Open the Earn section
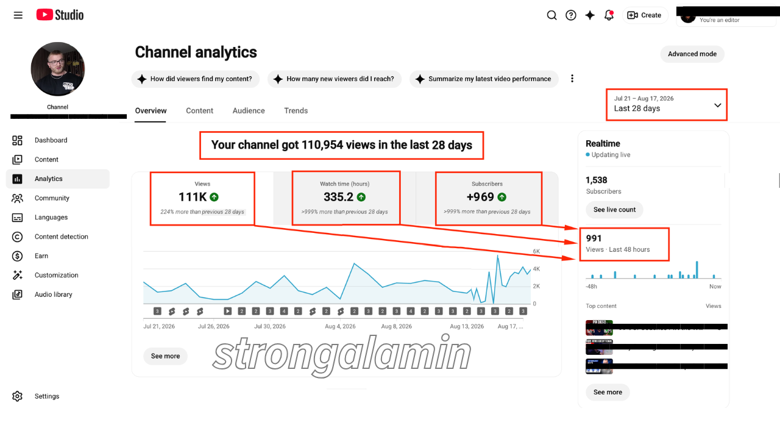The width and height of the screenshot is (780, 439). tap(58, 256)
